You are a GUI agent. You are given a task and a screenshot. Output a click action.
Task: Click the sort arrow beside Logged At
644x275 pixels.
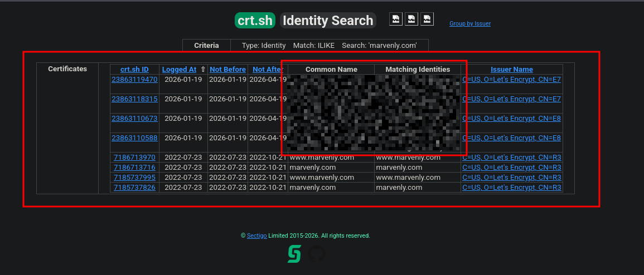click(203, 70)
